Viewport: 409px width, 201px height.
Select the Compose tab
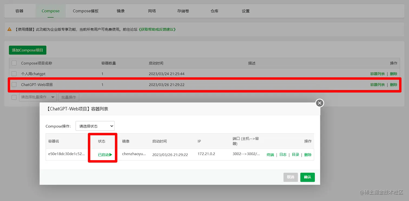tap(51, 11)
